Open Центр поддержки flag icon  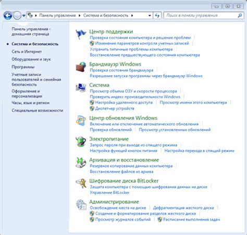pyautogui.click(x=81, y=34)
